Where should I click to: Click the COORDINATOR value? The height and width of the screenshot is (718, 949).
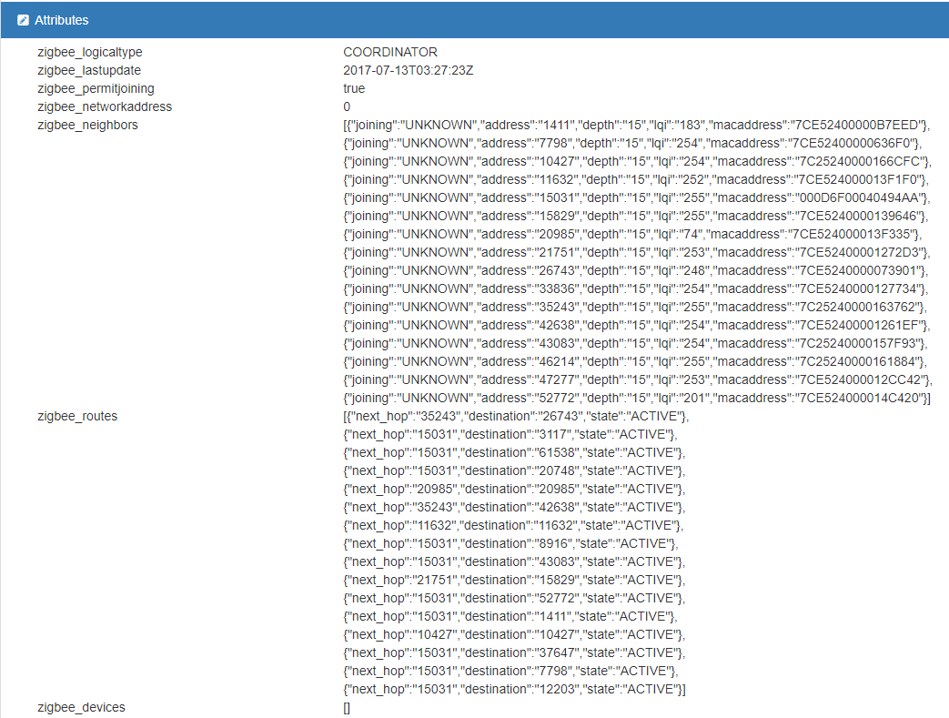[390, 52]
